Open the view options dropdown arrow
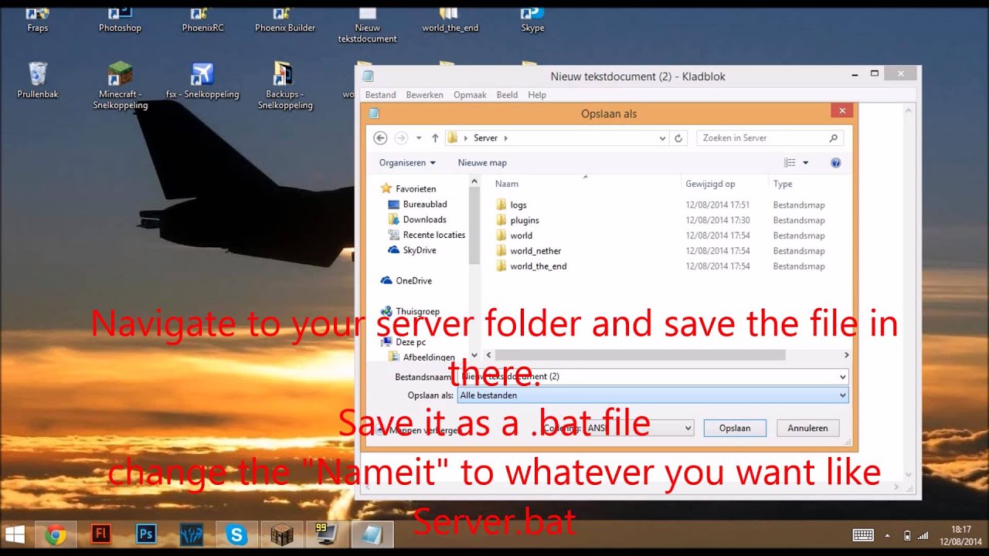The width and height of the screenshot is (989, 556). pos(805,163)
